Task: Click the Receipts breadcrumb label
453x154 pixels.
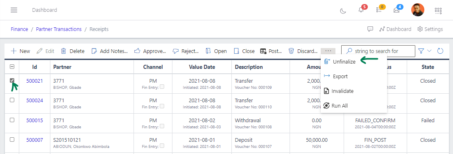Action: pyautogui.click(x=99, y=29)
